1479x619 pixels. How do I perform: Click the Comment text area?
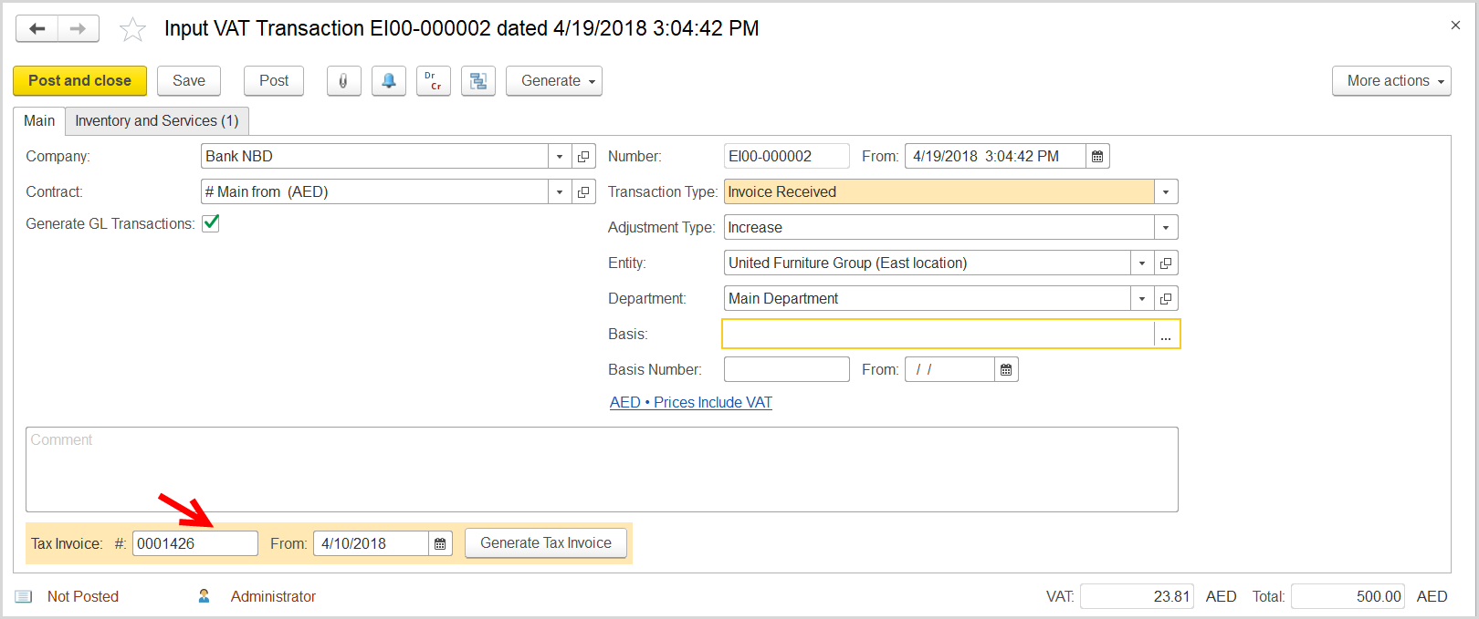click(x=602, y=469)
